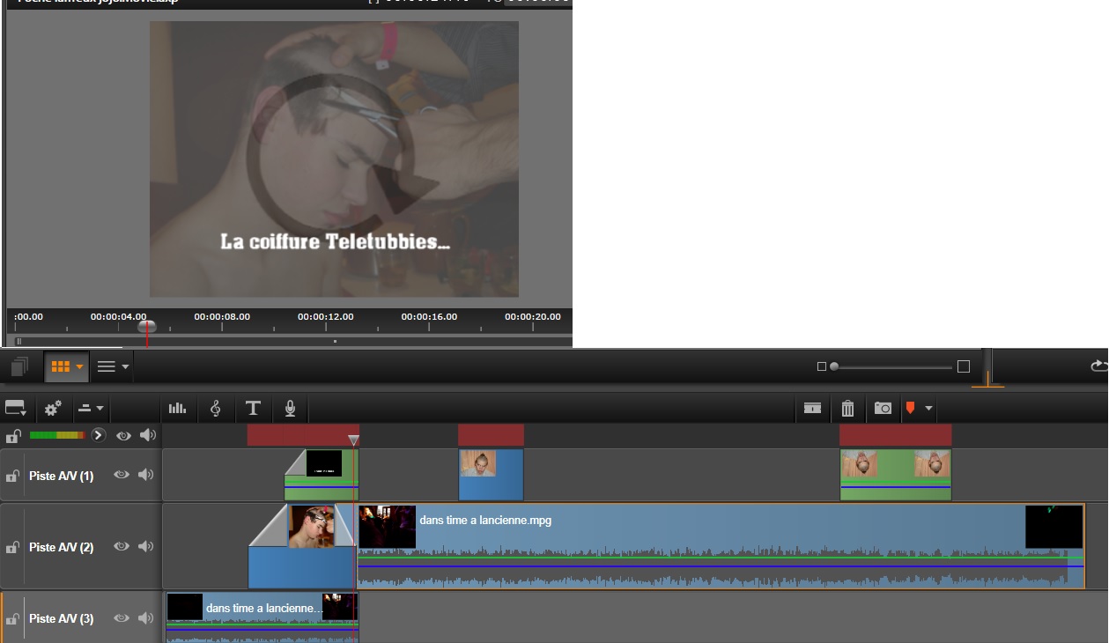Jump to 00:00:12.00 on the preview ruler
The height and width of the screenshot is (643, 1109).
tap(326, 316)
